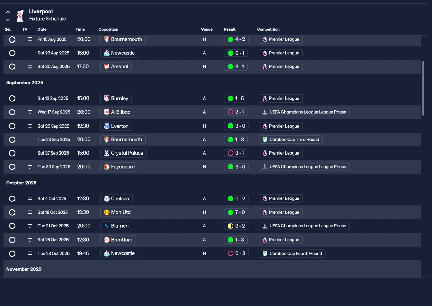Click the Everton club badge

(107, 126)
